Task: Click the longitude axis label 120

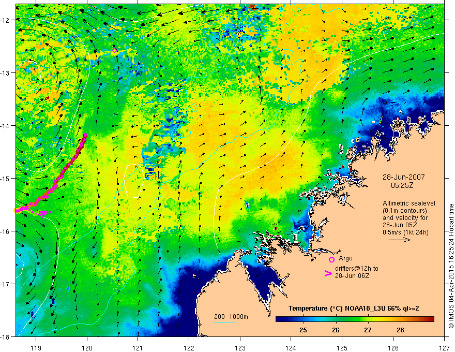Action: point(87,348)
